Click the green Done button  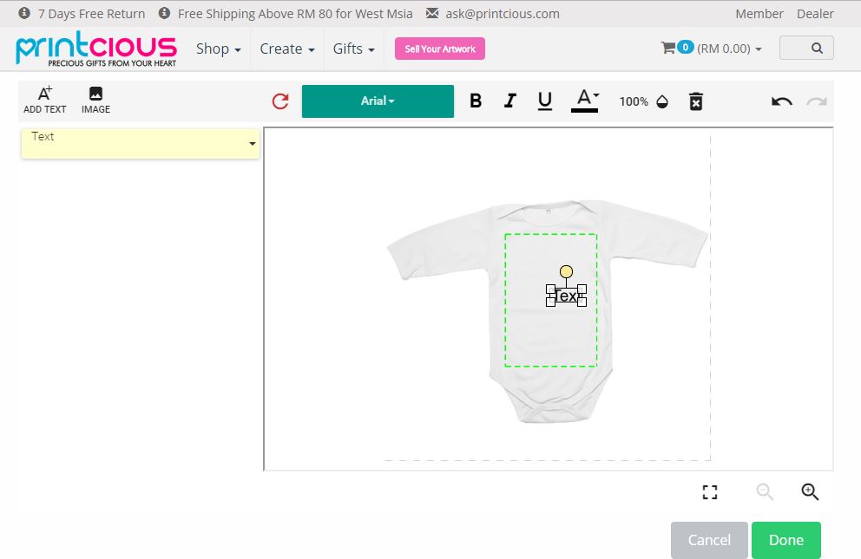point(786,541)
